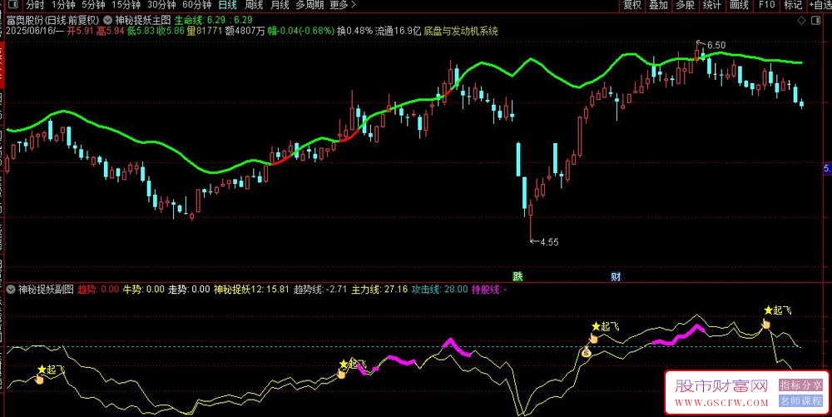Open the 多周期 multi-period view

[x=310, y=5]
